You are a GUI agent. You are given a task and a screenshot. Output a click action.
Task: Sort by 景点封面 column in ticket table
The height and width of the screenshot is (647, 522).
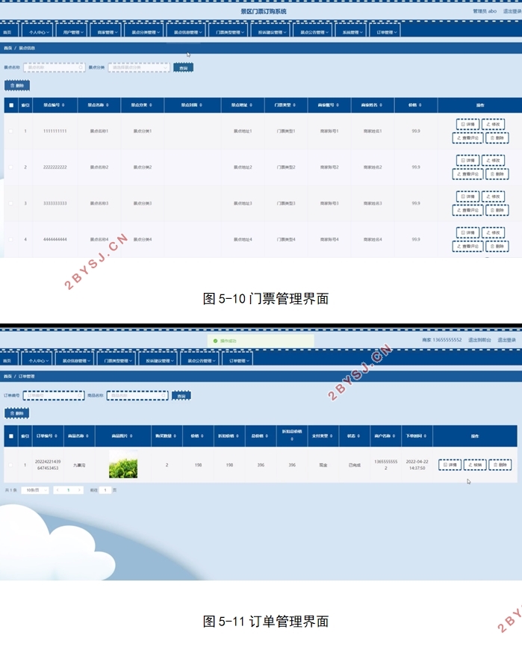coord(201,105)
